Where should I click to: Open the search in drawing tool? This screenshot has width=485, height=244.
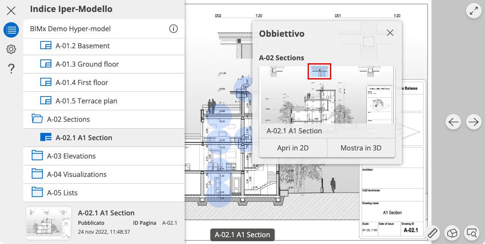click(472, 233)
